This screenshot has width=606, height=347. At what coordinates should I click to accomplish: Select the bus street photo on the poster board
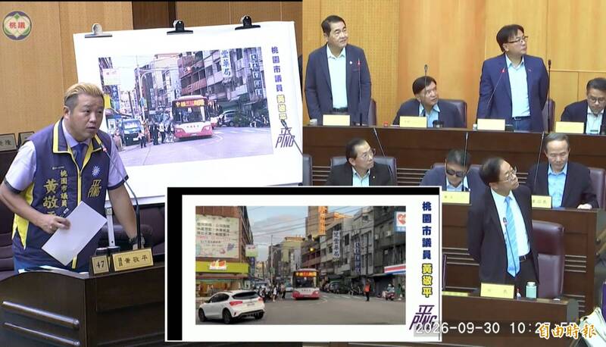tap(185, 105)
